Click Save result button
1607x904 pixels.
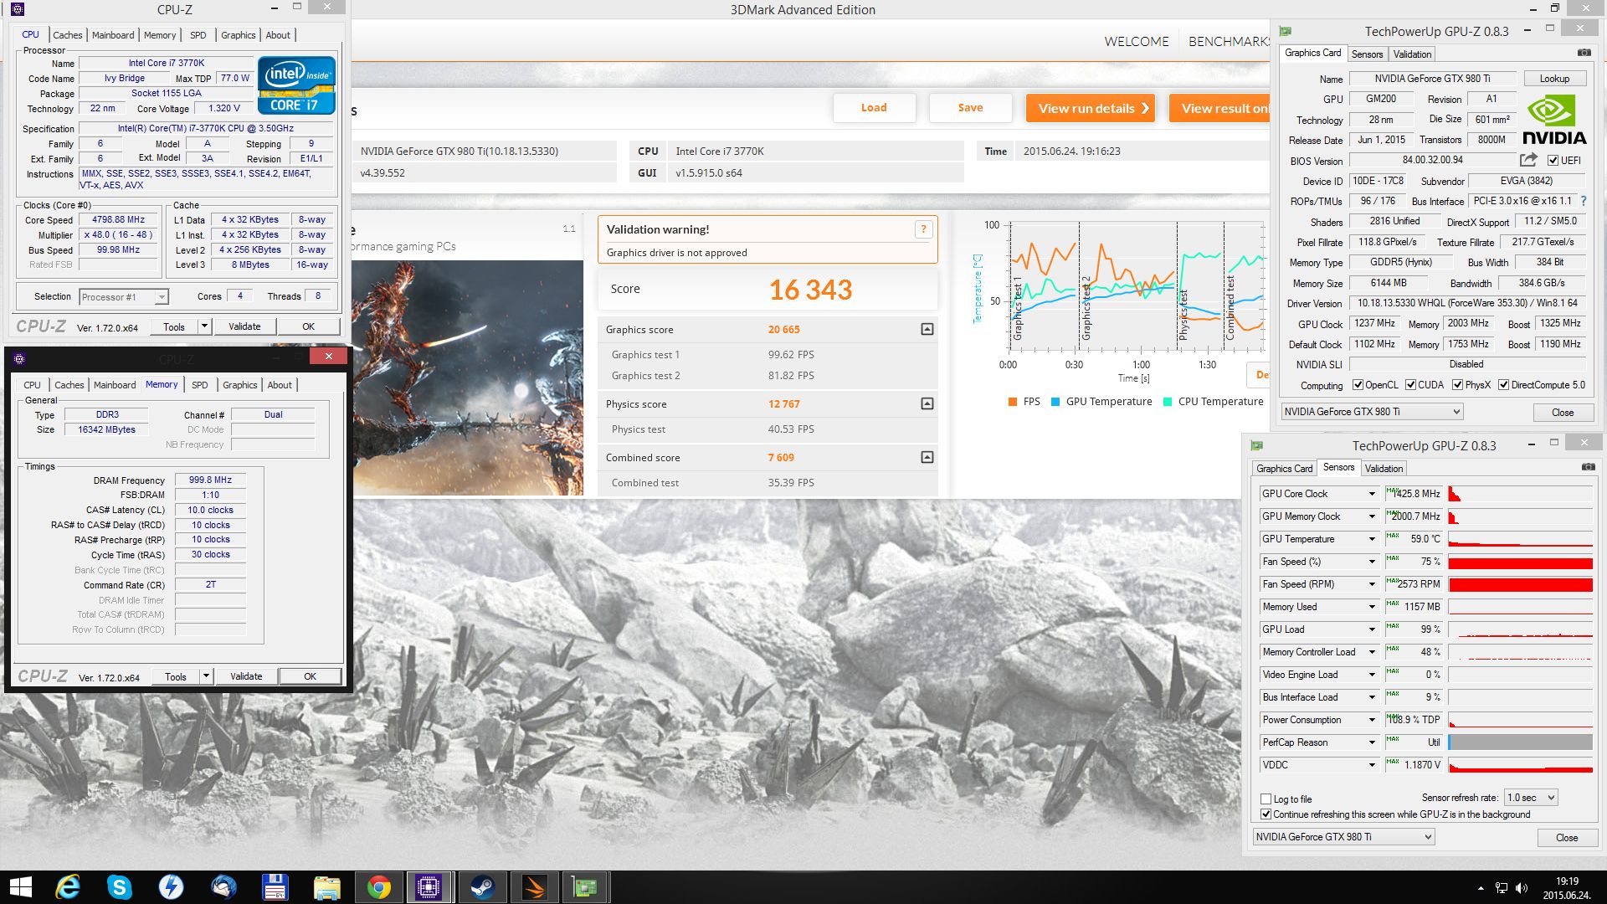(971, 108)
